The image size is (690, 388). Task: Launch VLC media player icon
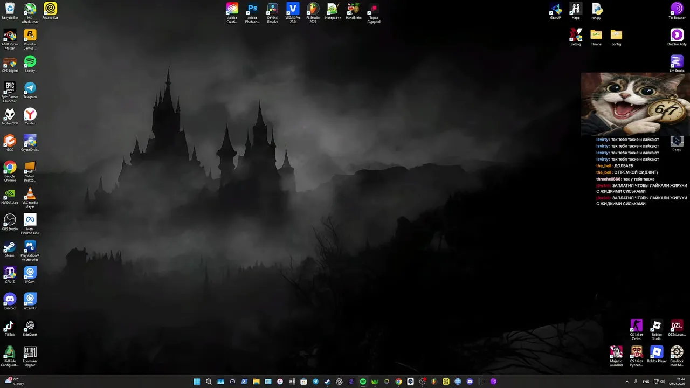(30, 198)
